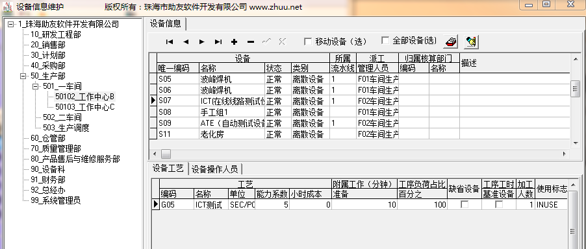586x249 pixels.
Task: Select 503_生产调度 in the tree
Action: [66, 128]
